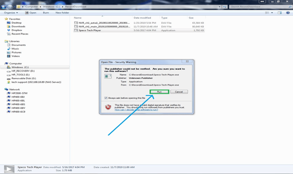This screenshot has height=174, width=293.
Task: Select the Music library icon
Action: coord(9,49)
